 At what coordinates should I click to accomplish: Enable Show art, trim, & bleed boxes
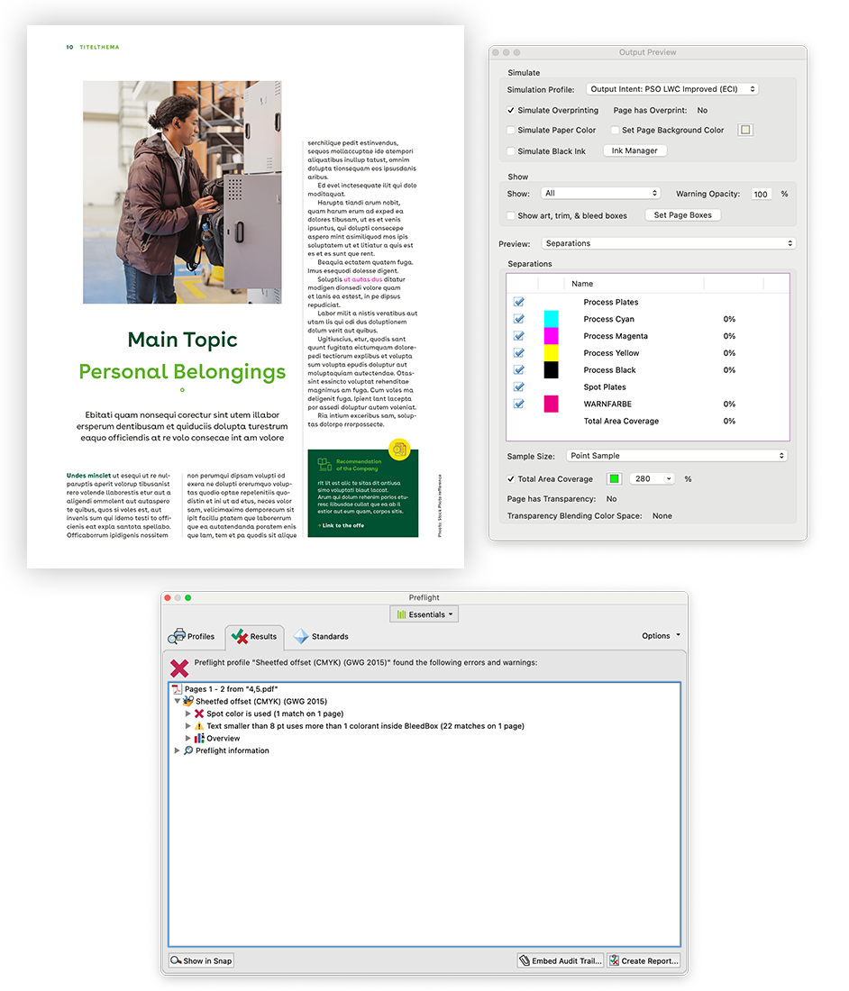click(511, 215)
